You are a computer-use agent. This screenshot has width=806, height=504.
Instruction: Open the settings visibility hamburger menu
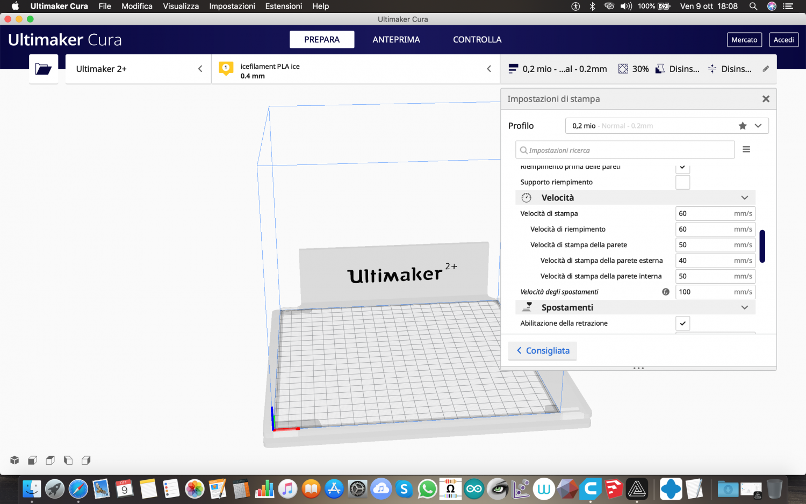746,149
